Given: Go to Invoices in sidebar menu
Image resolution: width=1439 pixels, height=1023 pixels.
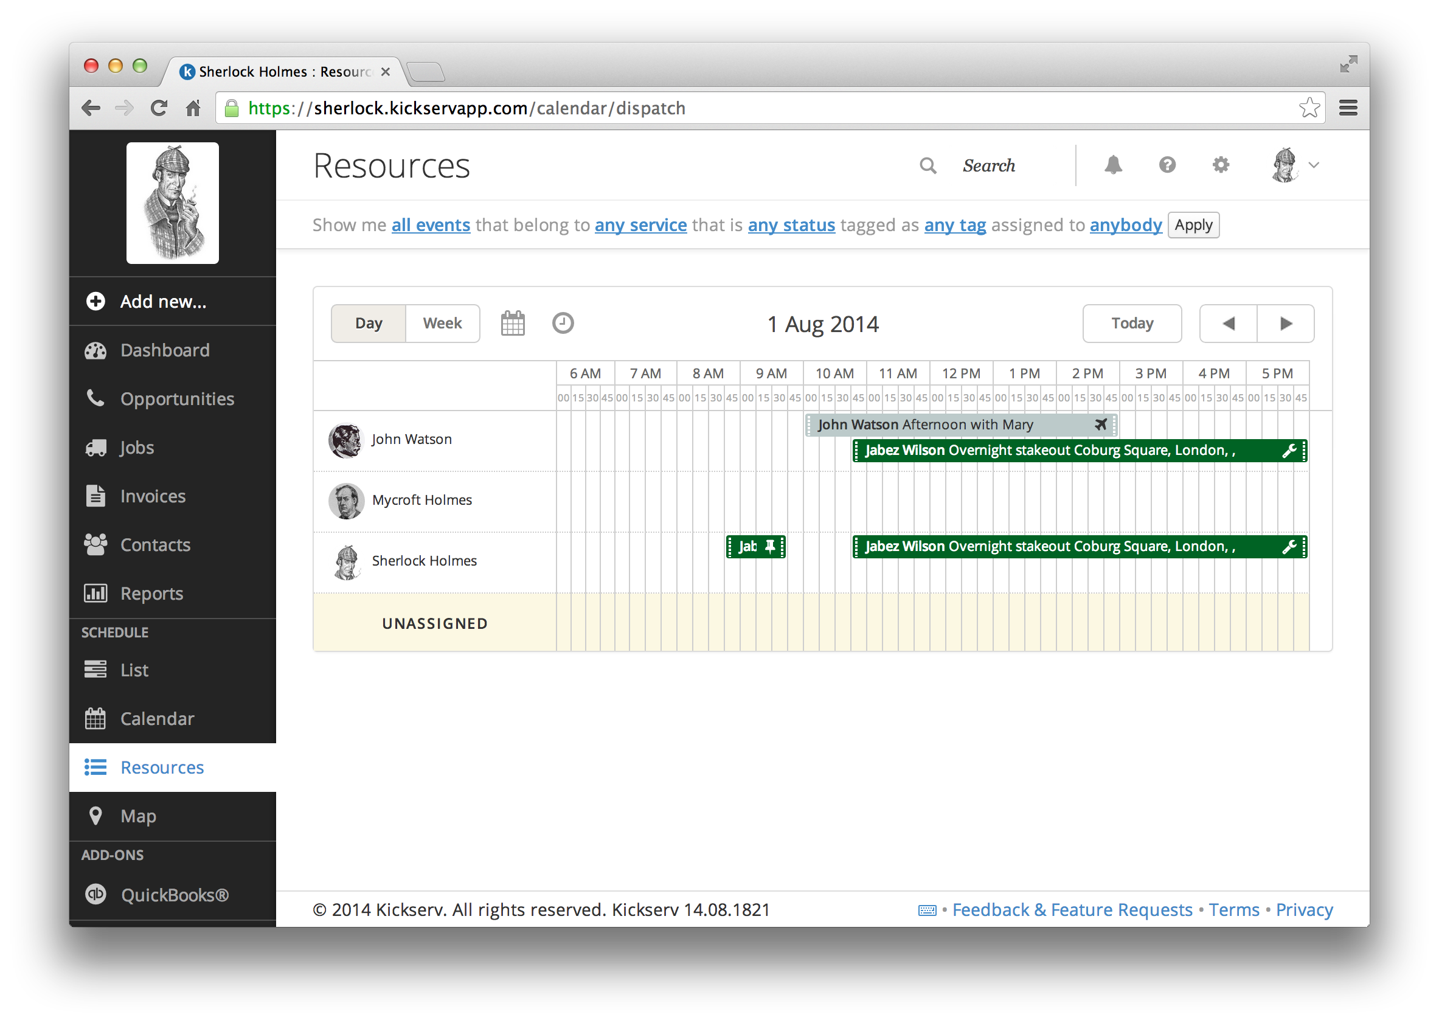Looking at the screenshot, I should pyautogui.click(x=153, y=496).
